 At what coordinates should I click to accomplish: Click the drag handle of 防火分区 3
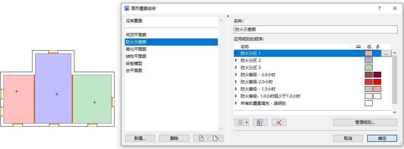click(236, 68)
